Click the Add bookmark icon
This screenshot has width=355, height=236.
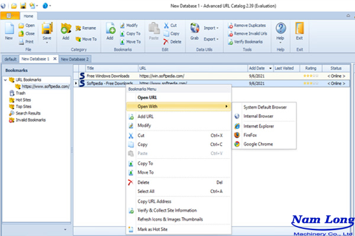coord(110,29)
